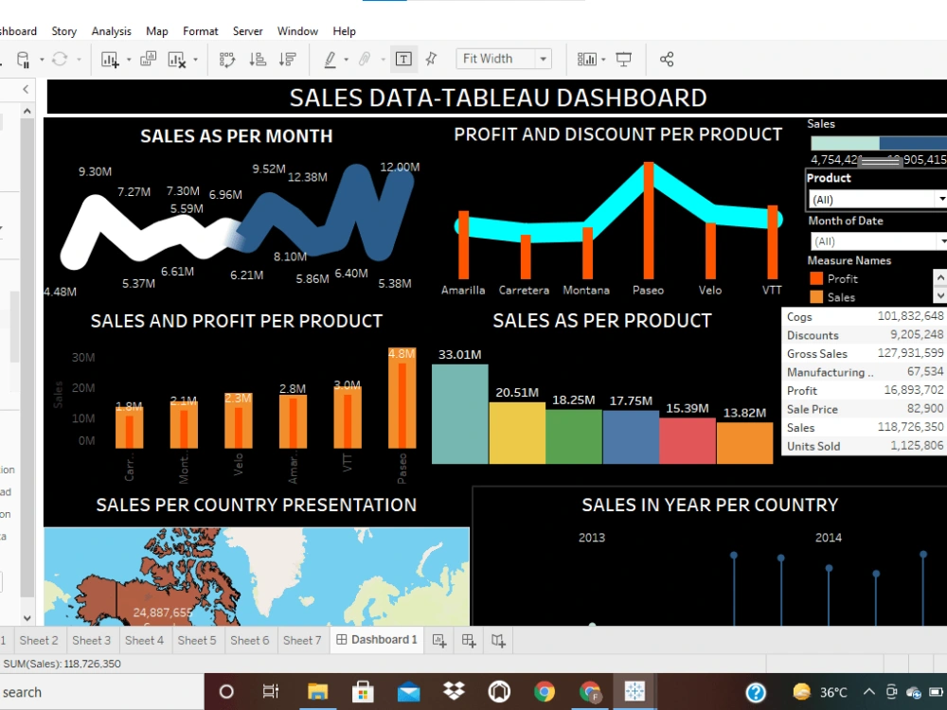
Task: Open the Analysis menu
Action: tap(111, 30)
